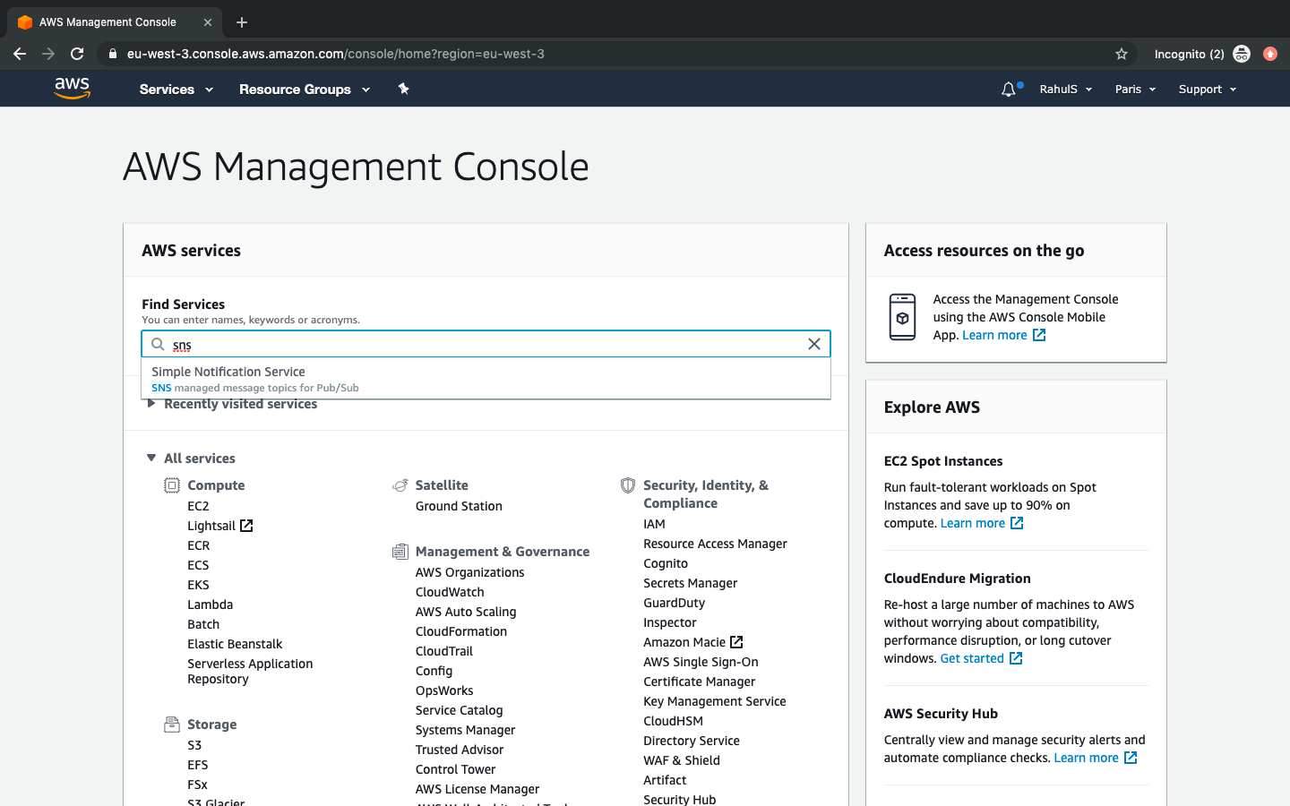Open the Services menu

[175, 89]
